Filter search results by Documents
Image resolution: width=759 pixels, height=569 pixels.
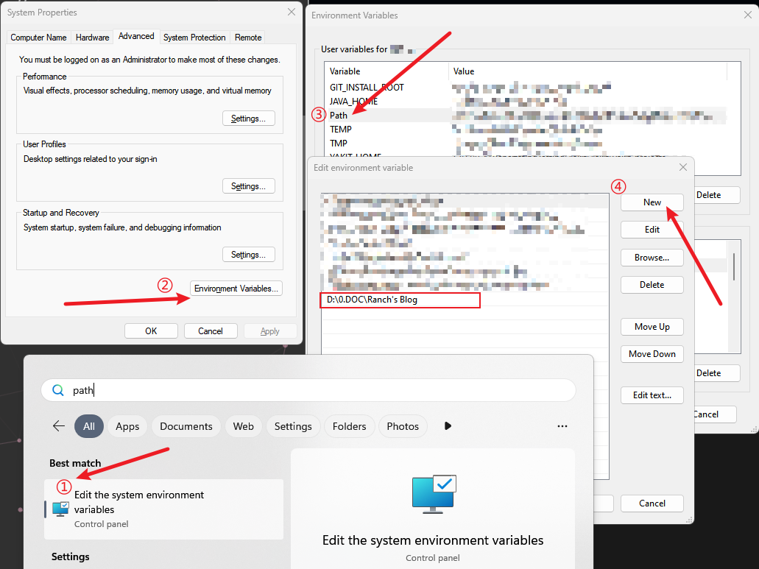(186, 426)
